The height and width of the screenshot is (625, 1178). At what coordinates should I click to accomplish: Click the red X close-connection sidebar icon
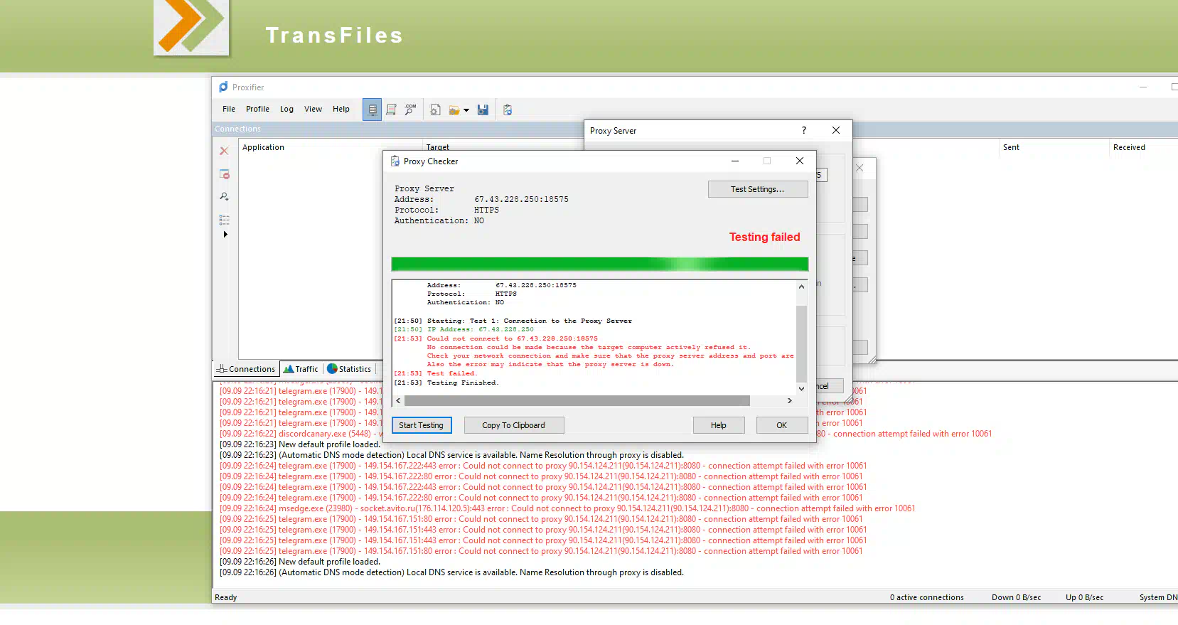(x=224, y=151)
